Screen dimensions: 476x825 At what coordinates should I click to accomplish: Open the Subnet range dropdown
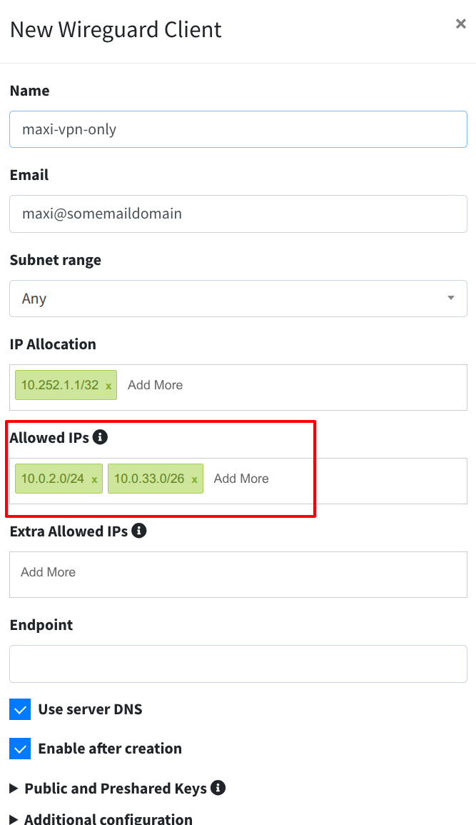pos(238,299)
